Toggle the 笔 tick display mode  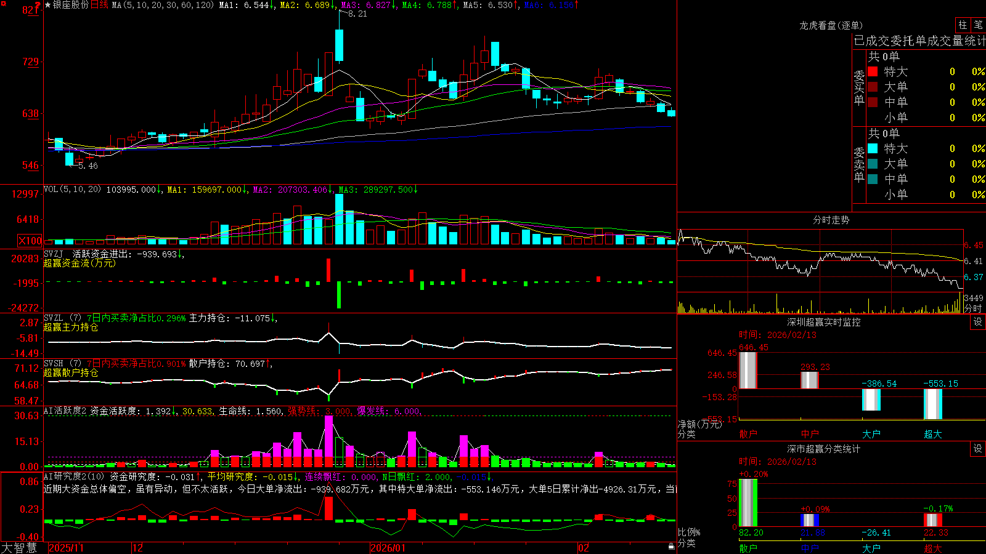(978, 25)
